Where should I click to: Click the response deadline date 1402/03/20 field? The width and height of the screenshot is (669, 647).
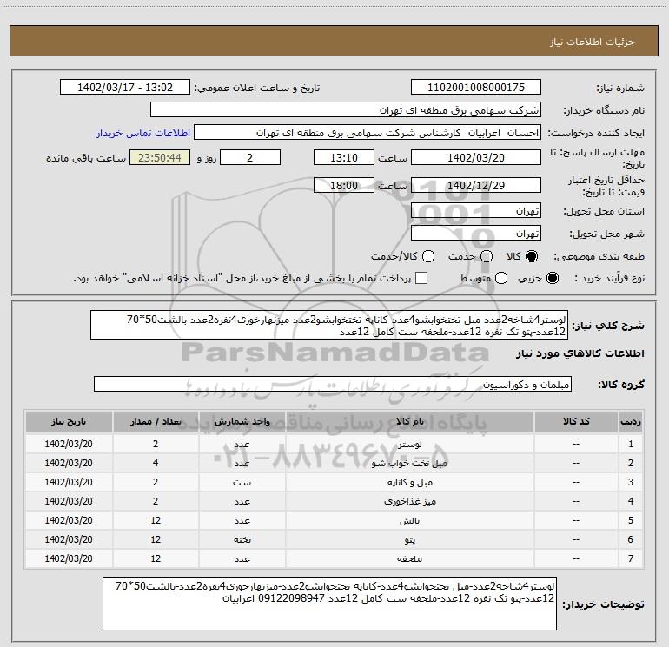pos(476,157)
